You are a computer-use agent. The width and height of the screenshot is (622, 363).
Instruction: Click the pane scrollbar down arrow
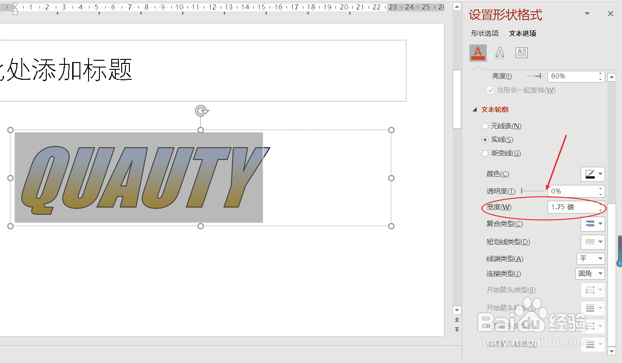pos(612,351)
